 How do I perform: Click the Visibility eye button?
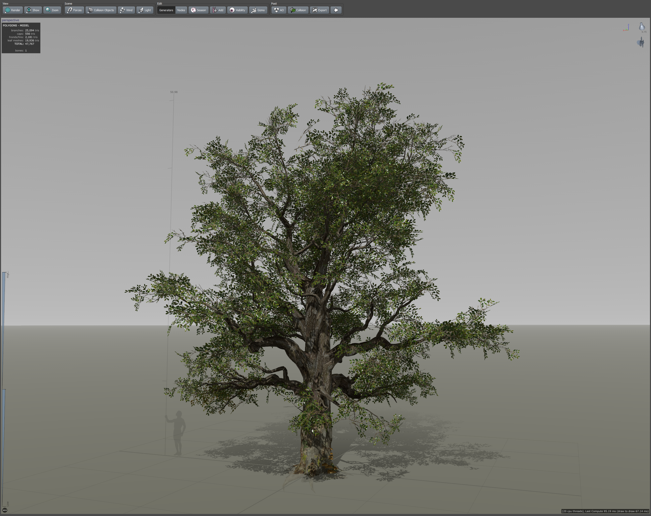click(x=237, y=10)
